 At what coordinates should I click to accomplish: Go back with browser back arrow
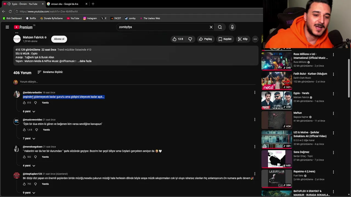(4, 11)
